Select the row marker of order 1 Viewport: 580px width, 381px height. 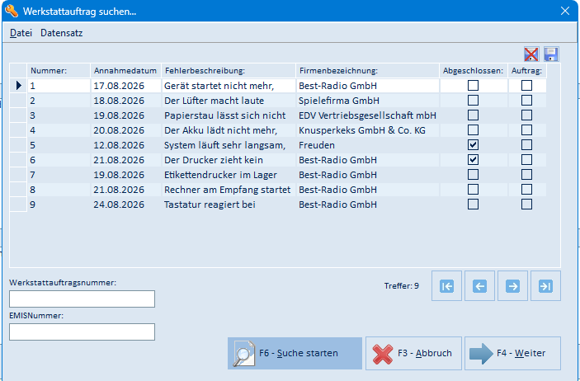pos(18,86)
